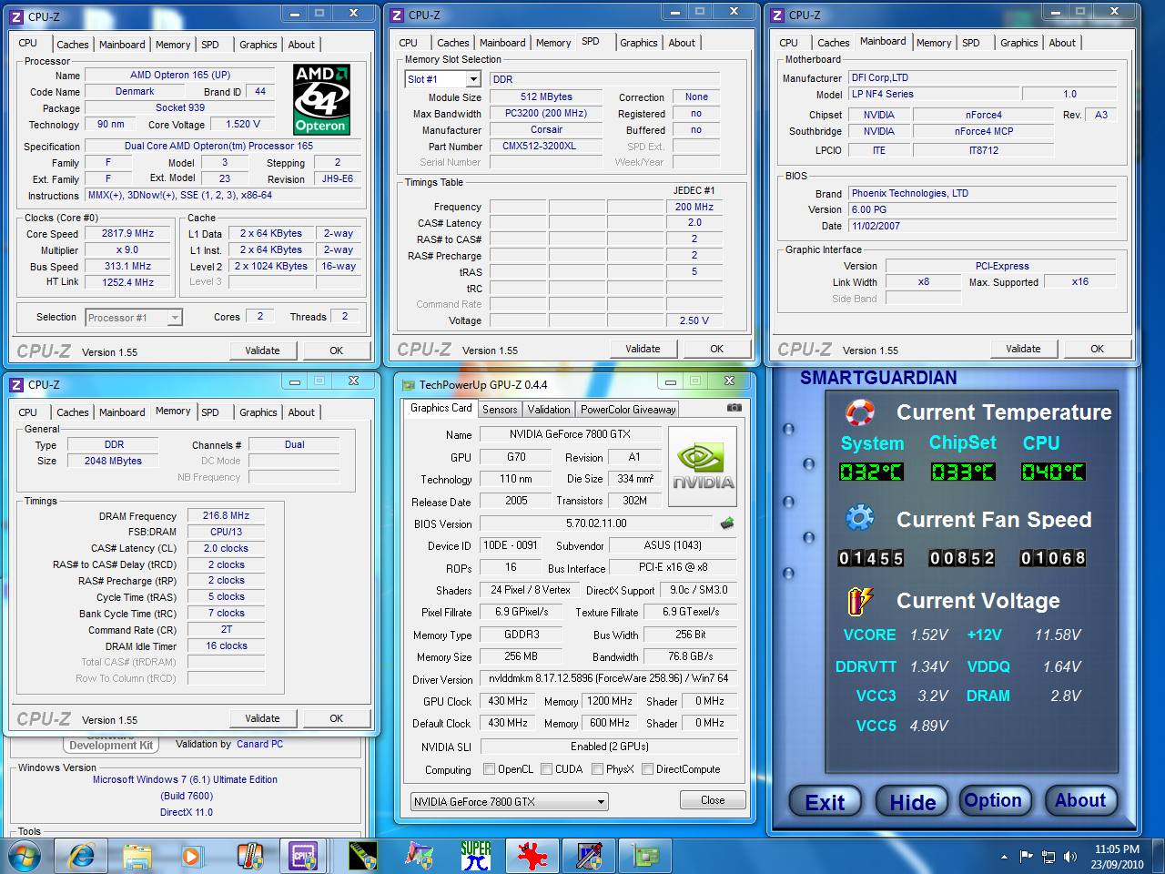Click GPU-Z camera screenshot icon
Screen dimensions: 1165x874
[x=734, y=408]
